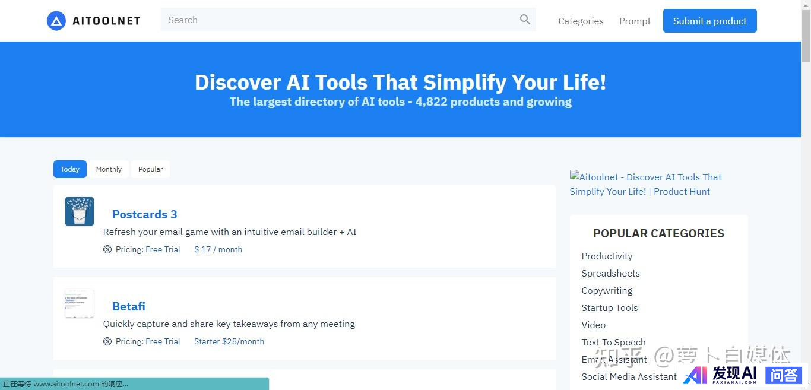The height and width of the screenshot is (390, 811).
Task: Switch to the Popular tab
Action: pos(150,169)
